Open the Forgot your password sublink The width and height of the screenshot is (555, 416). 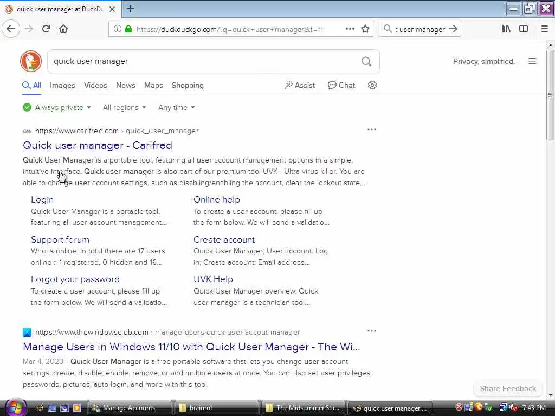[x=75, y=279]
